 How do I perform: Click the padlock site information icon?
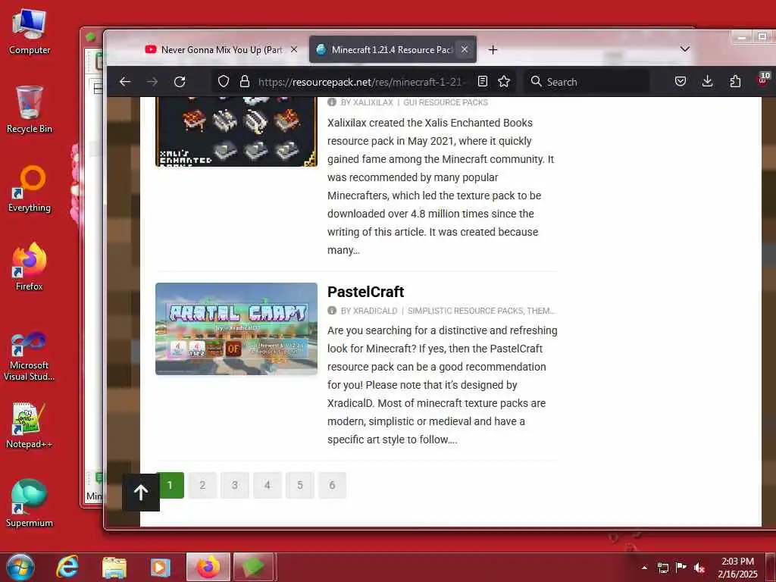[245, 82]
